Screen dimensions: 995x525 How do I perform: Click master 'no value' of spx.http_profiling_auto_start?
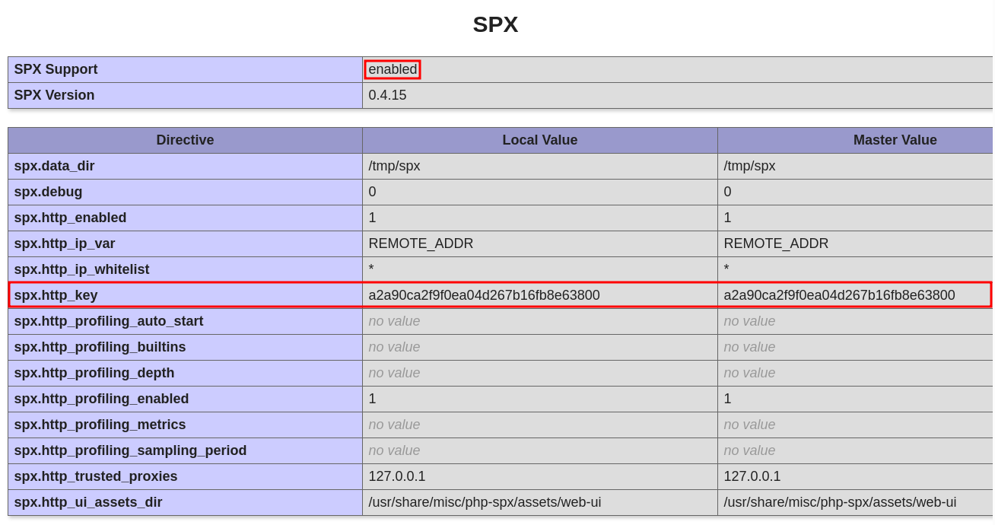coord(749,321)
